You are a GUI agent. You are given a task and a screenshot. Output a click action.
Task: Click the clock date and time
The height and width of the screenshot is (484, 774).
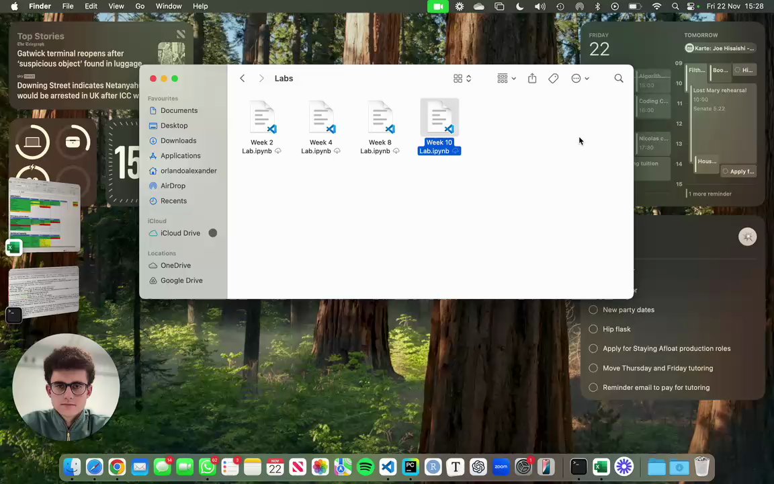point(735,7)
